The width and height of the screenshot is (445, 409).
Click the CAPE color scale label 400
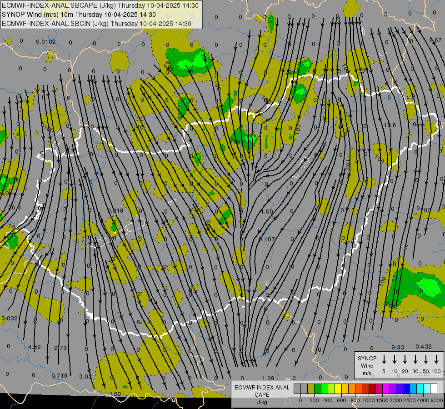(x=328, y=400)
